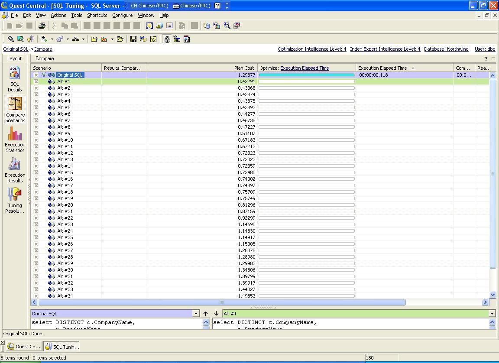499x363 pixels.
Task: Open the dropdown arrow beside the folder icon
Action: 112,39
